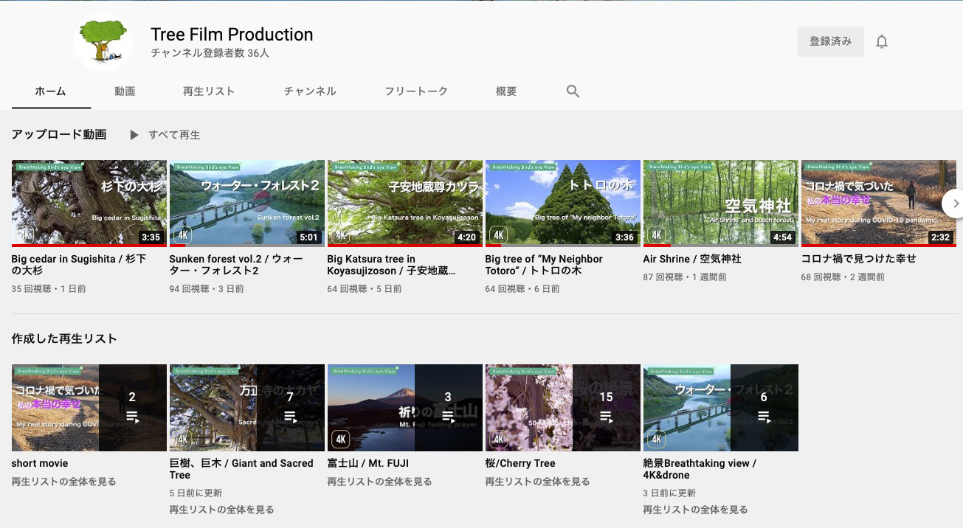Open the channel search magnifier icon
963x528 pixels.
coord(573,91)
